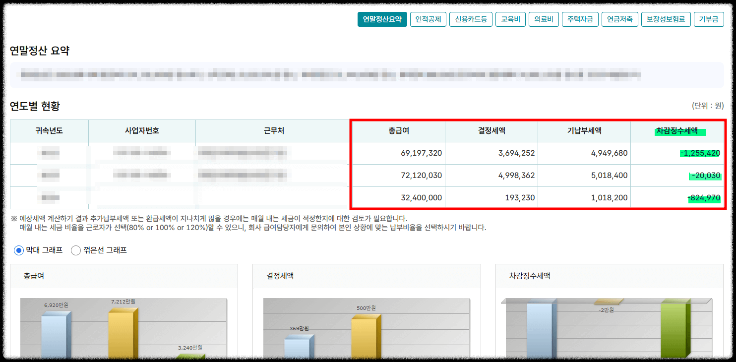This screenshot has height=362, width=736.
Task: View the 기부금 tab
Action: (x=709, y=19)
